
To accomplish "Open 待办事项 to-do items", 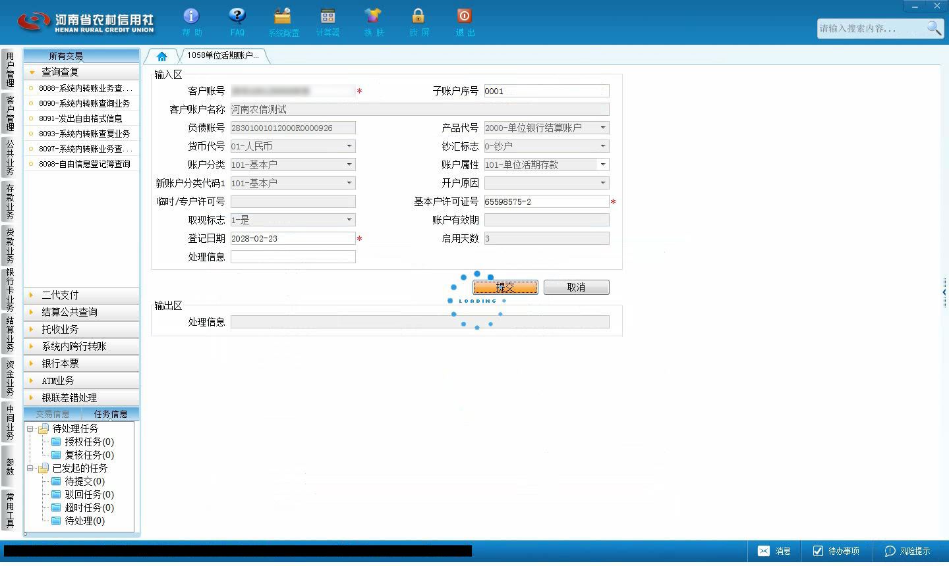I will [836, 551].
